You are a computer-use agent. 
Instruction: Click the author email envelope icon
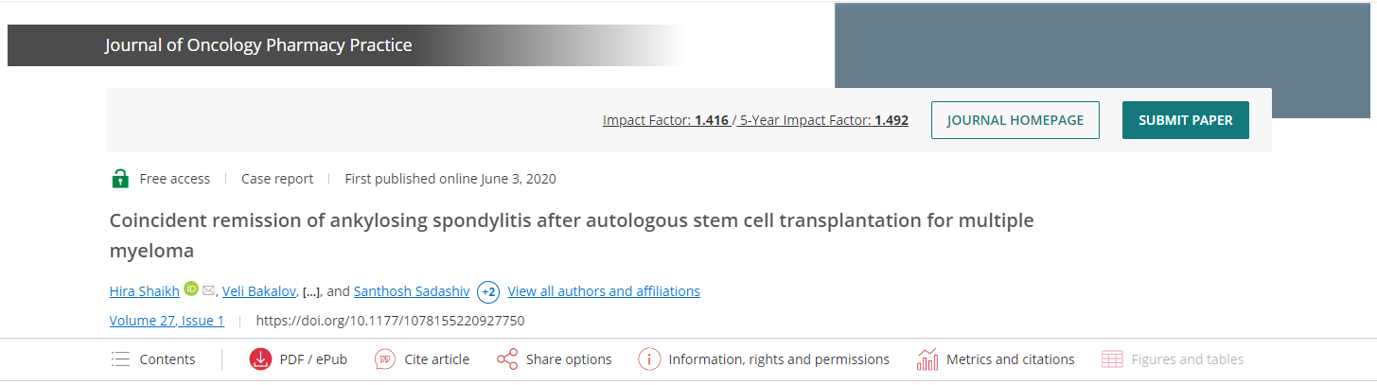[x=208, y=290]
